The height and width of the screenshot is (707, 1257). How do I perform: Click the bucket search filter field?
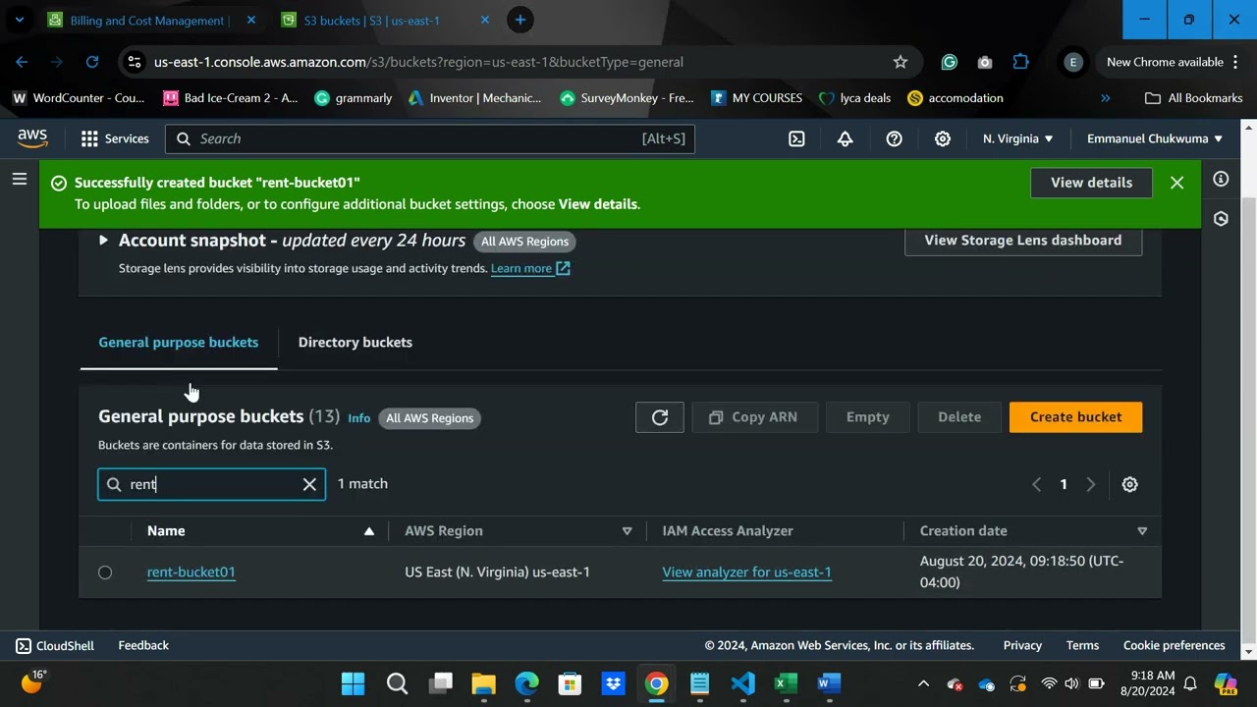(211, 484)
